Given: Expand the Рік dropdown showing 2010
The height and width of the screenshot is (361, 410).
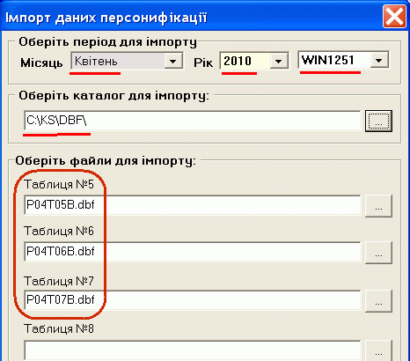Looking at the screenshot, I should point(254,61).
